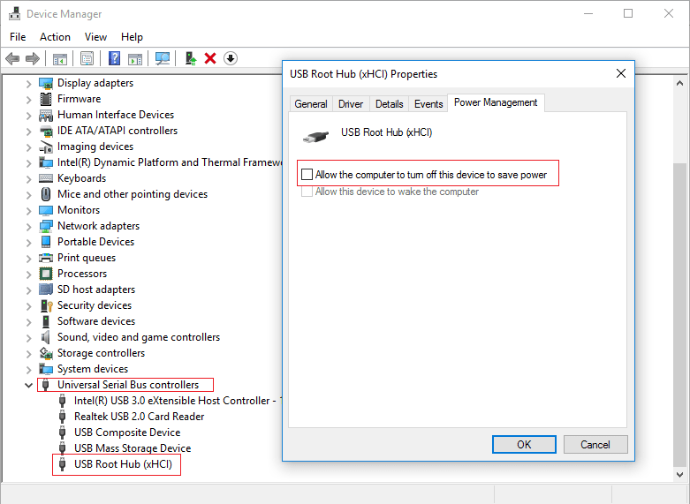Click the USB plug icon beside USB Root Hub (xHCI)
Screen dimensions: 690x504
click(63, 464)
